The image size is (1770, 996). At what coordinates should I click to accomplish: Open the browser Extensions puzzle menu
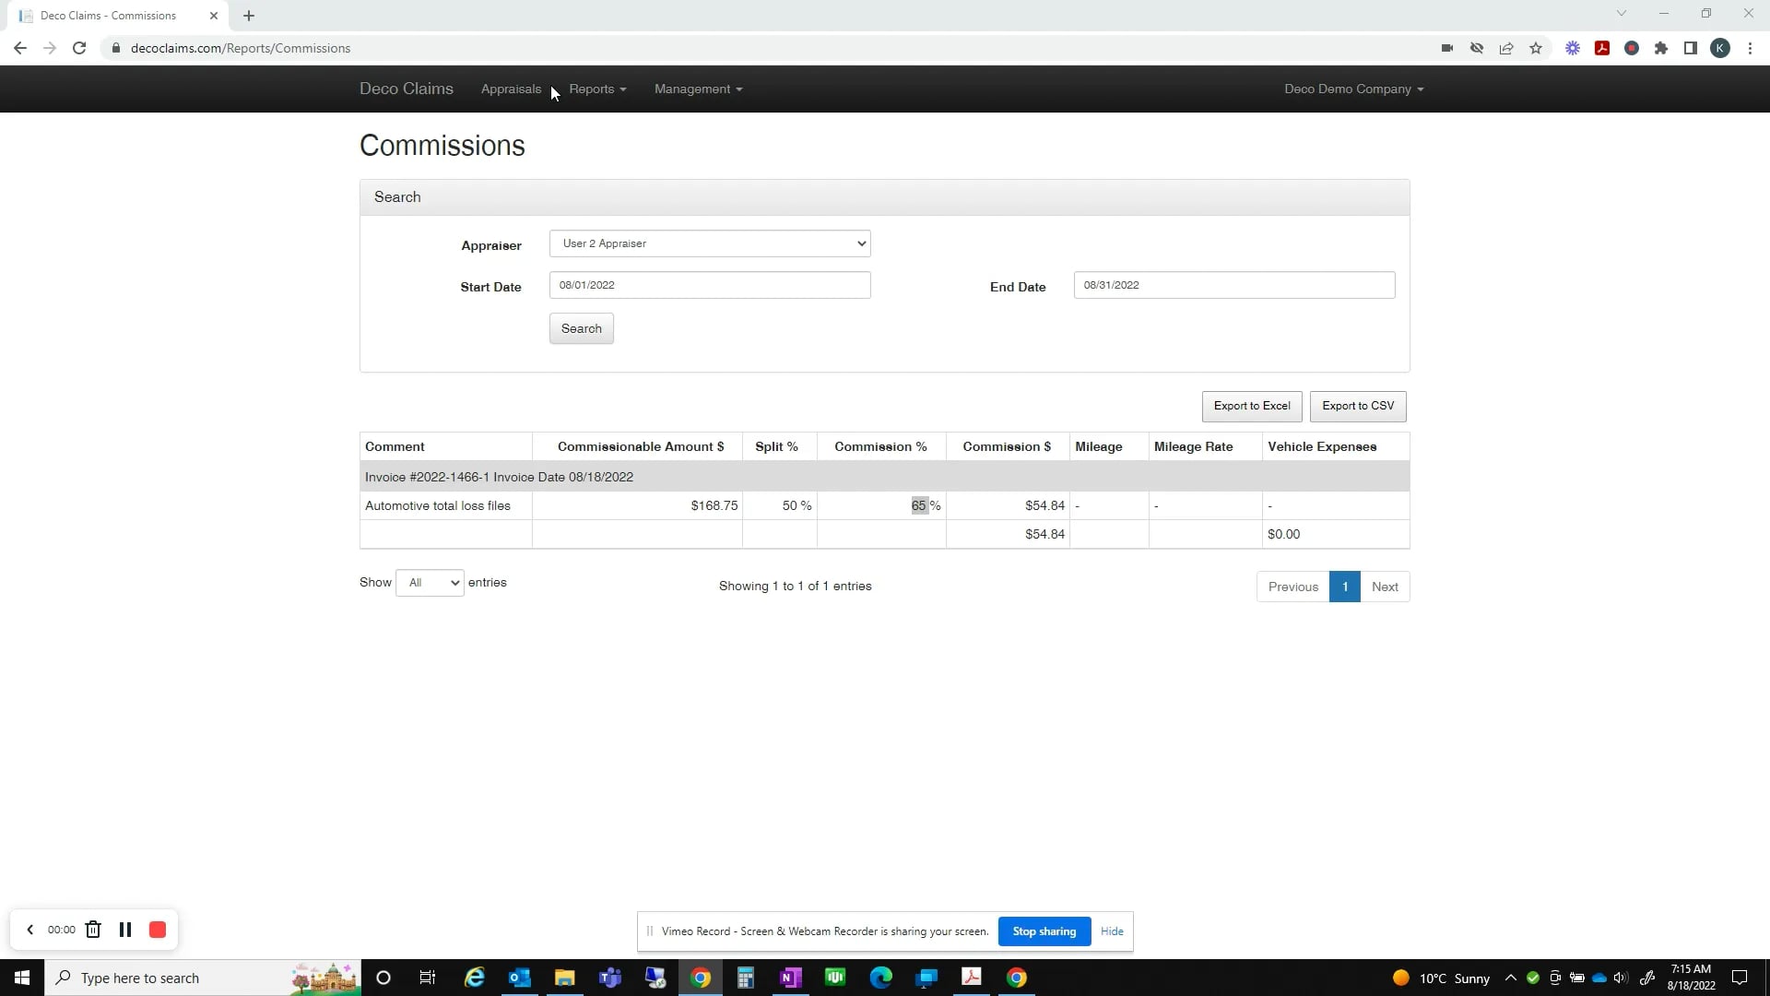pos(1661,48)
